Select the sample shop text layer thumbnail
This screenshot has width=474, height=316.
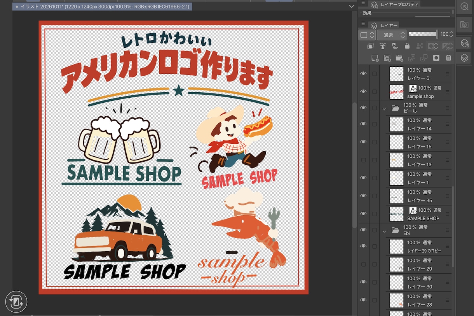point(396,92)
